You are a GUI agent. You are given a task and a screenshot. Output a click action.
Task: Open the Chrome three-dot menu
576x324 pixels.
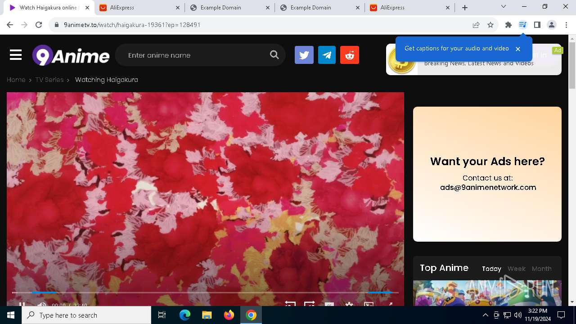(x=566, y=25)
